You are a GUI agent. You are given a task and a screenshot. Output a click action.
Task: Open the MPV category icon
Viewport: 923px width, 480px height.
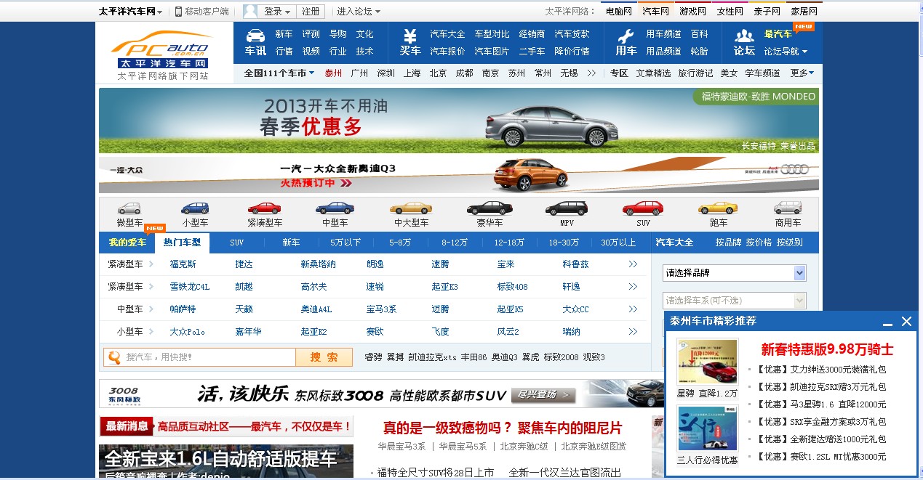point(567,208)
